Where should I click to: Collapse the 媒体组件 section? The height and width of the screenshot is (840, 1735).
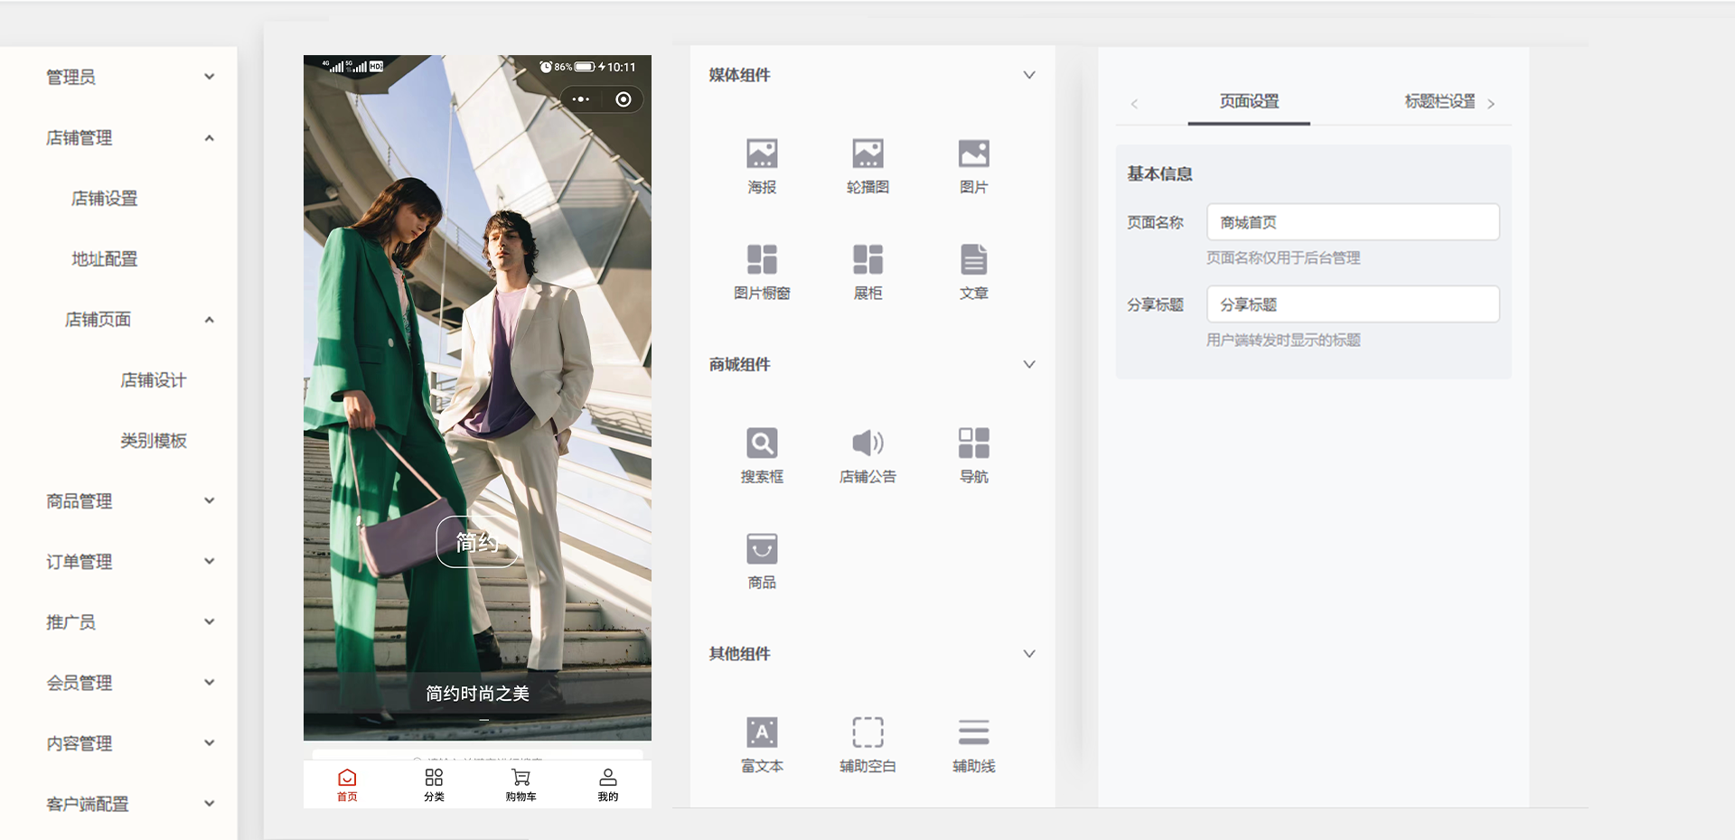point(1028,75)
